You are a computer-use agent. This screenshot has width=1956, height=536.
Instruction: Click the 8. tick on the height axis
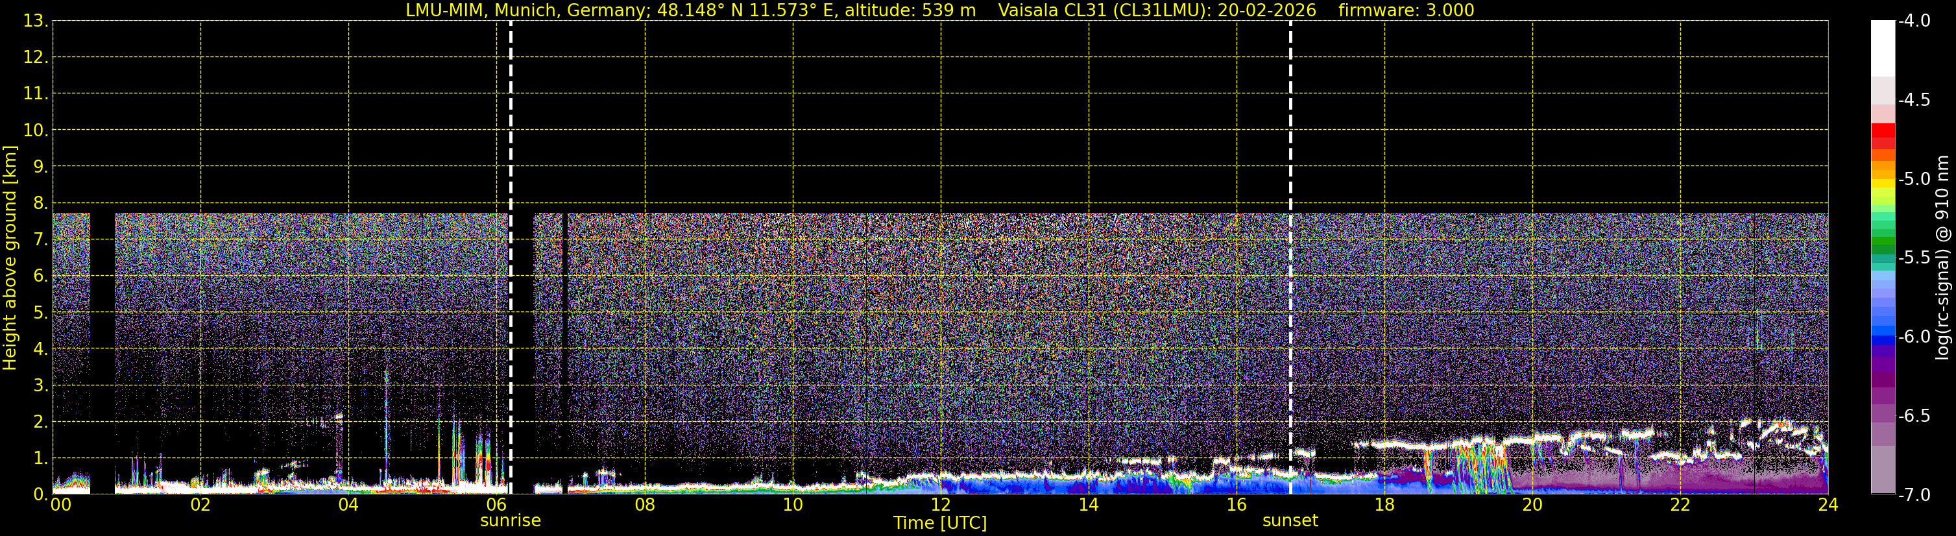tap(35, 202)
